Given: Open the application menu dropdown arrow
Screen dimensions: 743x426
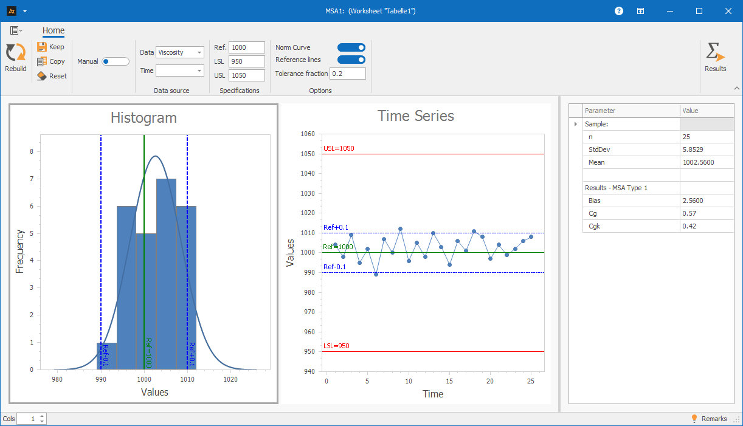Looking at the screenshot, I should click(24, 12).
